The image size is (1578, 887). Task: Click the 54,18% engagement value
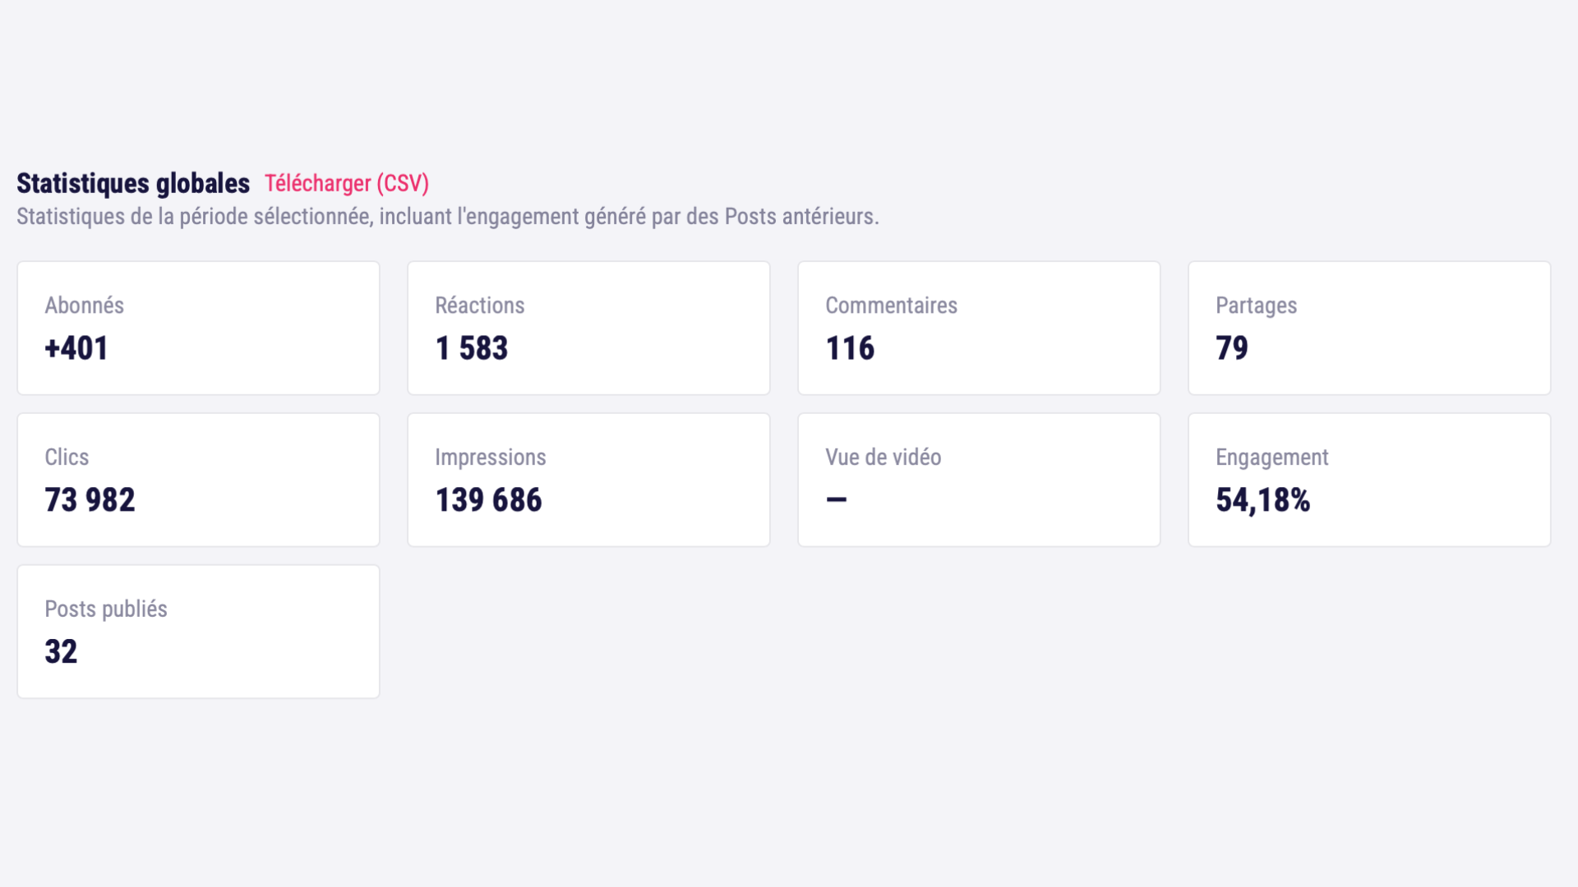[1262, 500]
